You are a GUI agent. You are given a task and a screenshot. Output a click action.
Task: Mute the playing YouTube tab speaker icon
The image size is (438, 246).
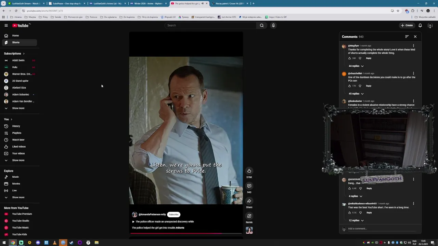click(x=202, y=3)
